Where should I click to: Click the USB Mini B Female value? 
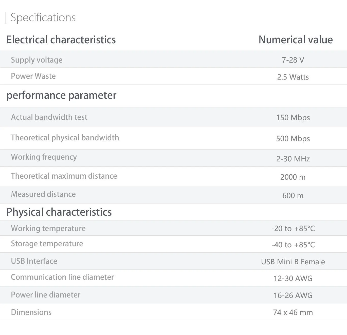click(293, 262)
